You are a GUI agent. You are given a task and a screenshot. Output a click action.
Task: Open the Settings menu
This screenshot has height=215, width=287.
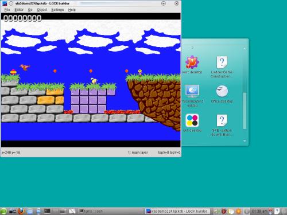click(x=57, y=10)
